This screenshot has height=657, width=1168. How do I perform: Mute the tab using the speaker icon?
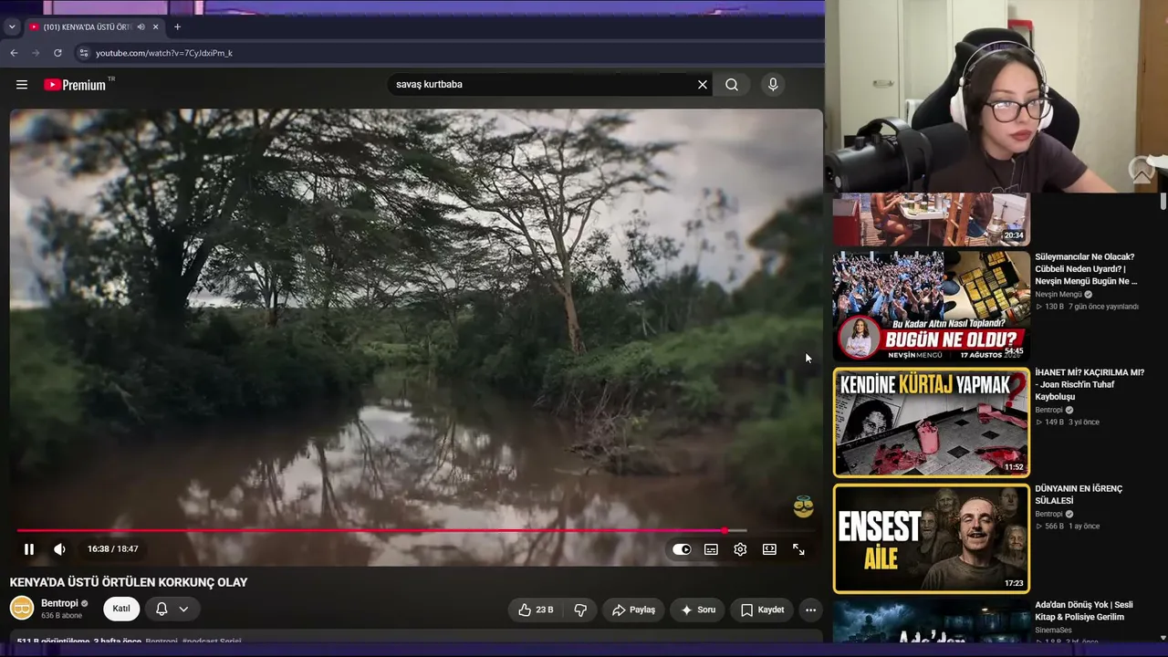141,27
